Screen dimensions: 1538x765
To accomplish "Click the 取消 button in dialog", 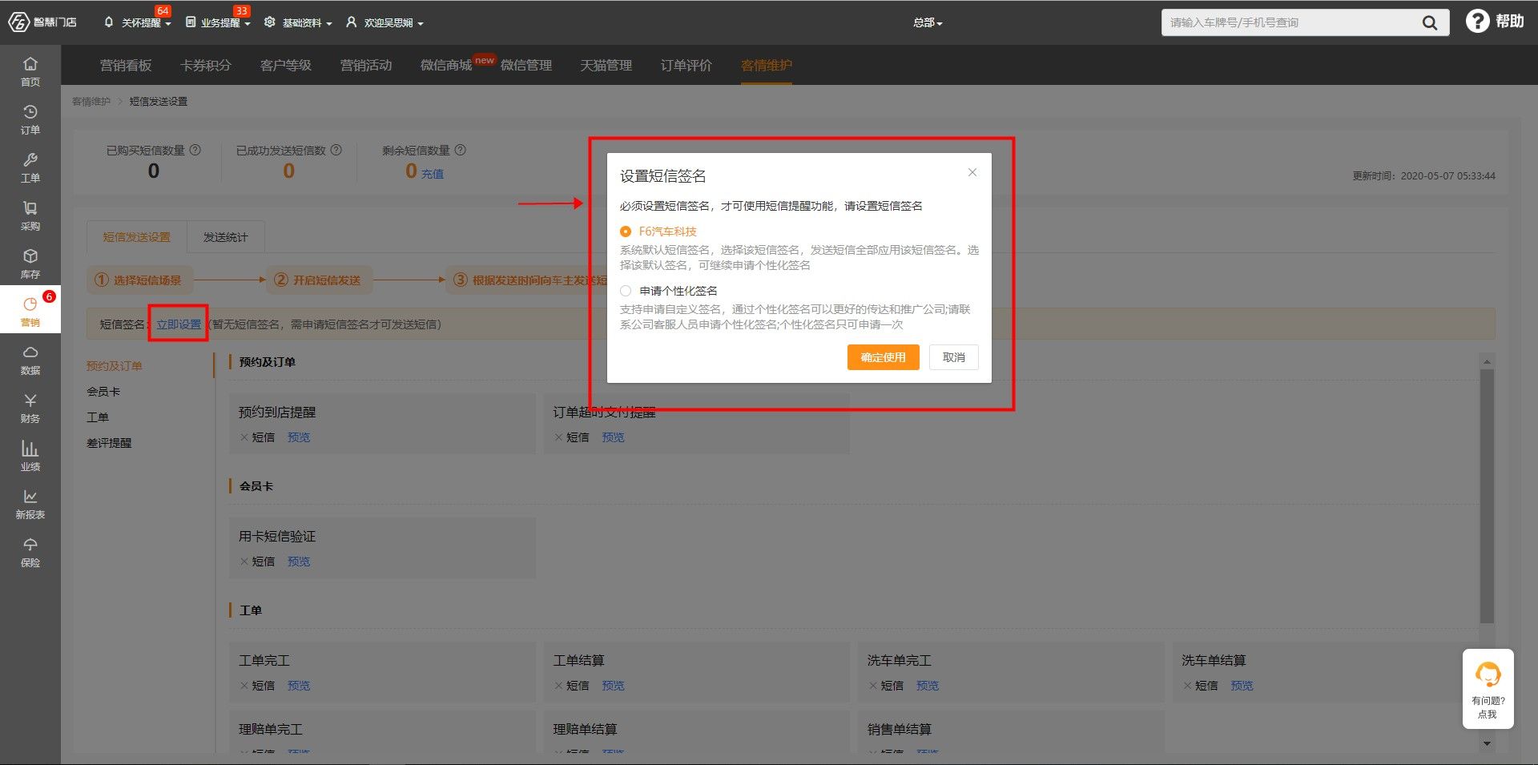I will [953, 357].
